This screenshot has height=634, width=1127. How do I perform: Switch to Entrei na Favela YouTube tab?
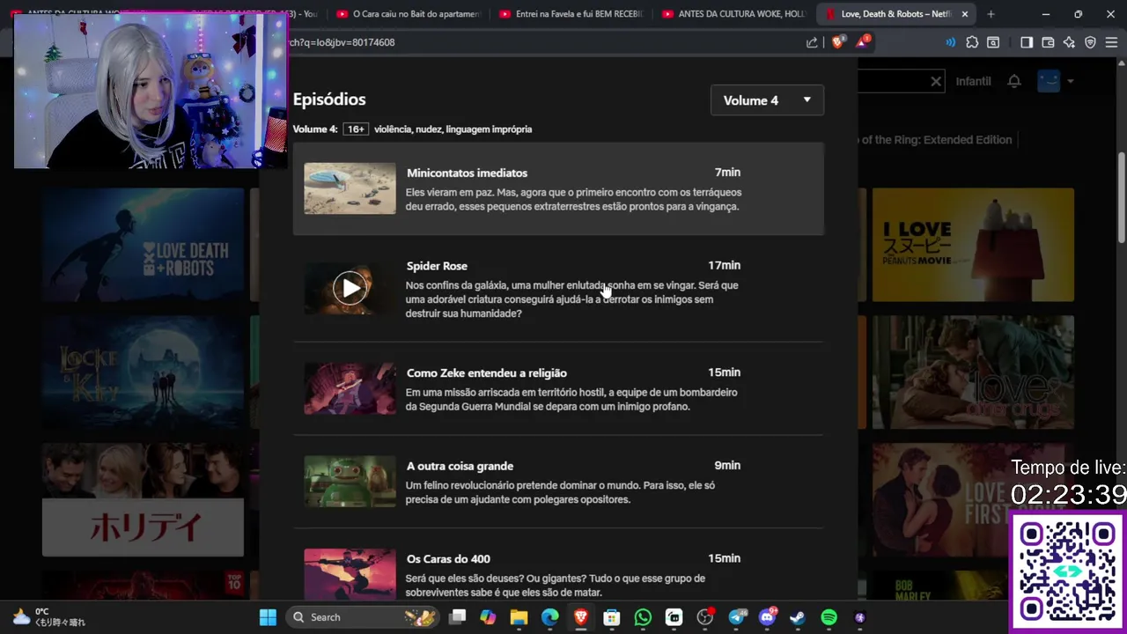coord(571,14)
